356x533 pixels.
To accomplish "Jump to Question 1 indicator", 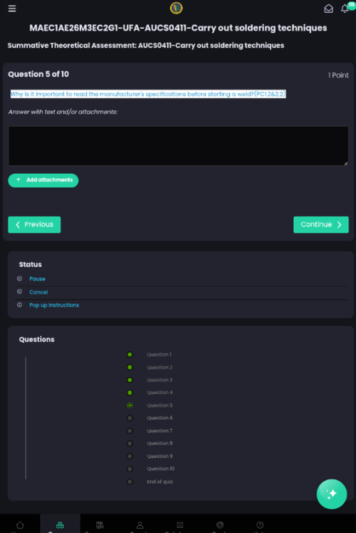I will click(x=130, y=354).
